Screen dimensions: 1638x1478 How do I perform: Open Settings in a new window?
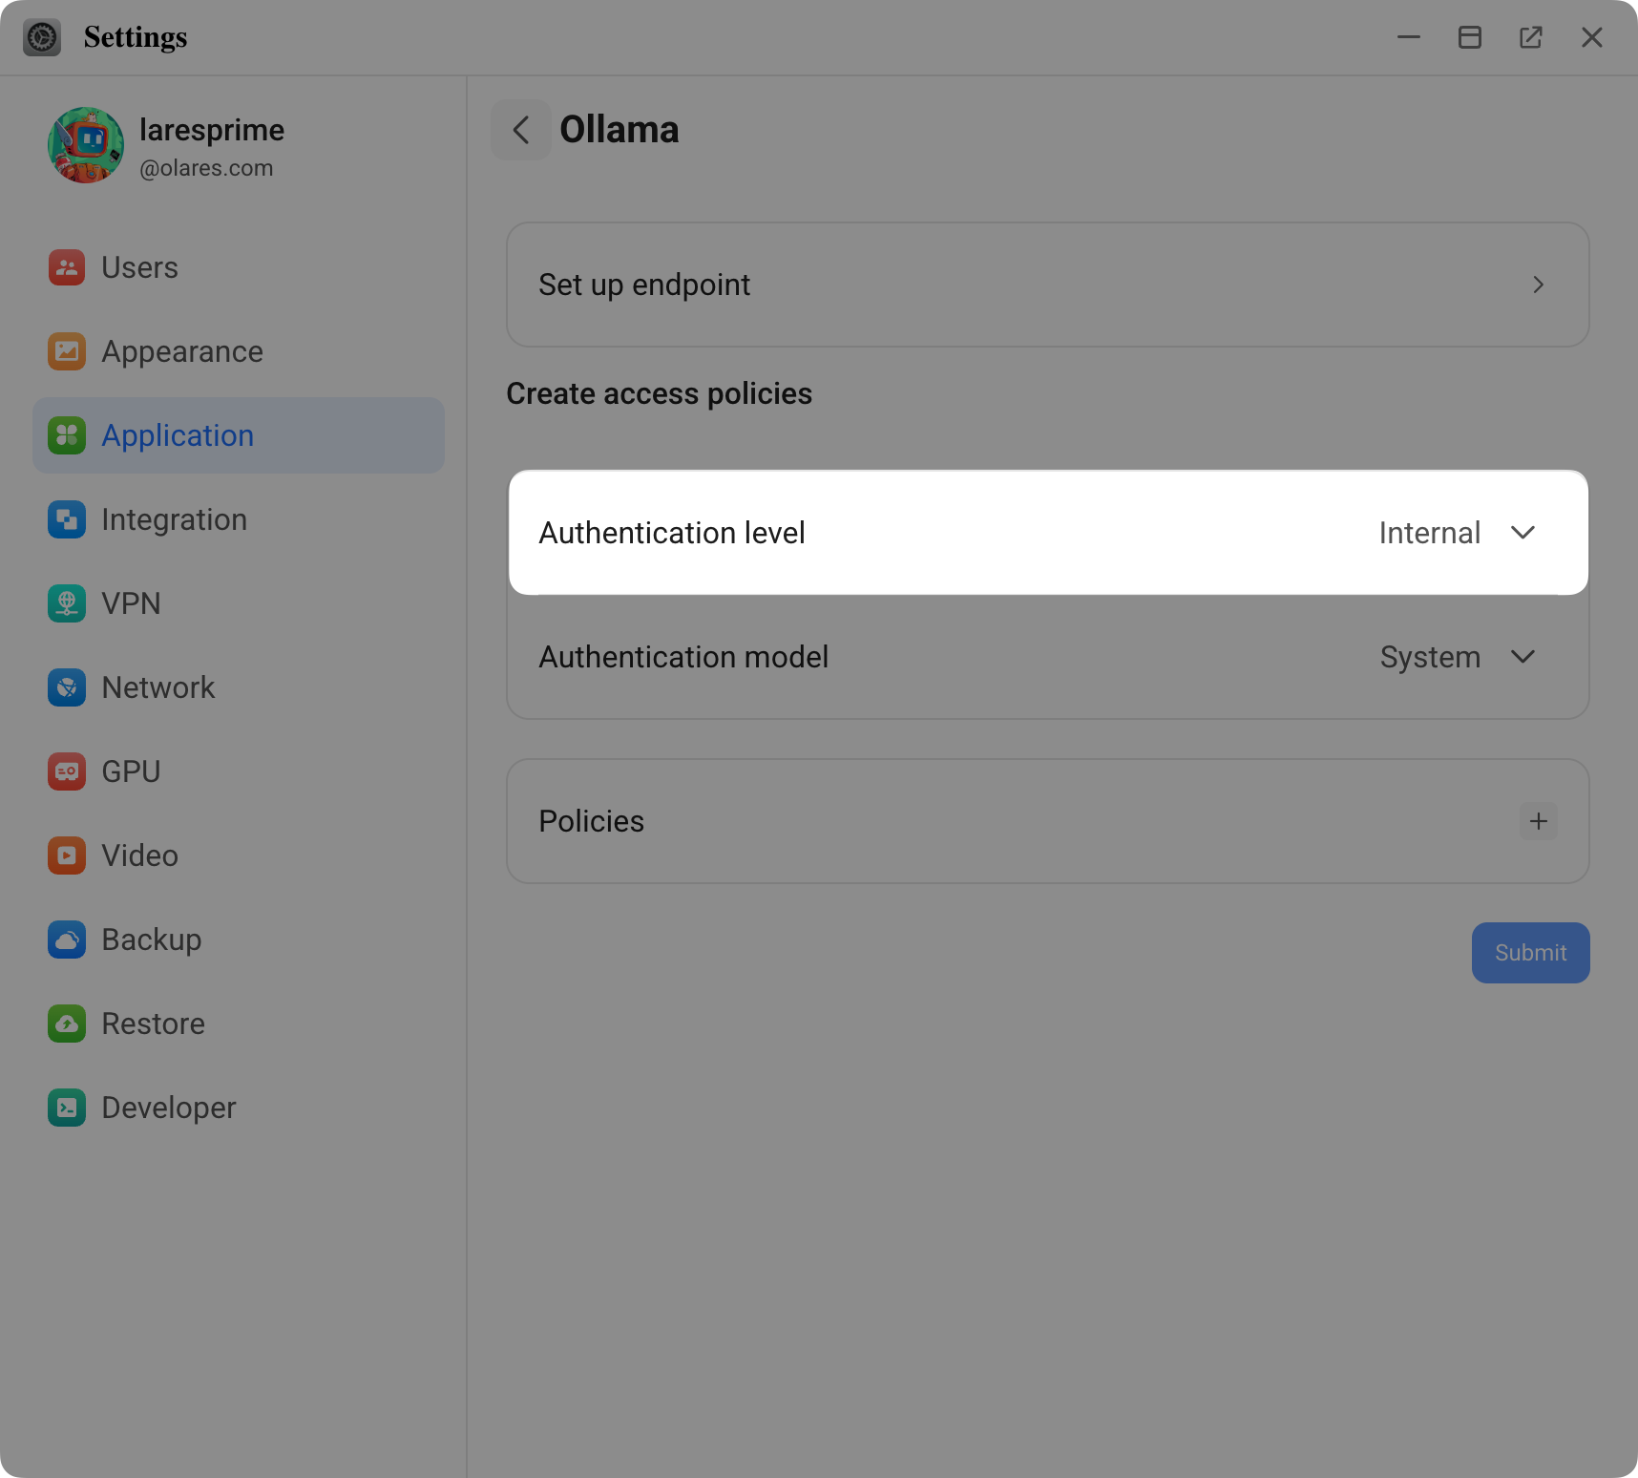pyautogui.click(x=1531, y=37)
